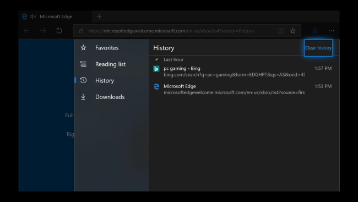Open a new tab with plus button
358x202 pixels.
[x=99, y=17]
